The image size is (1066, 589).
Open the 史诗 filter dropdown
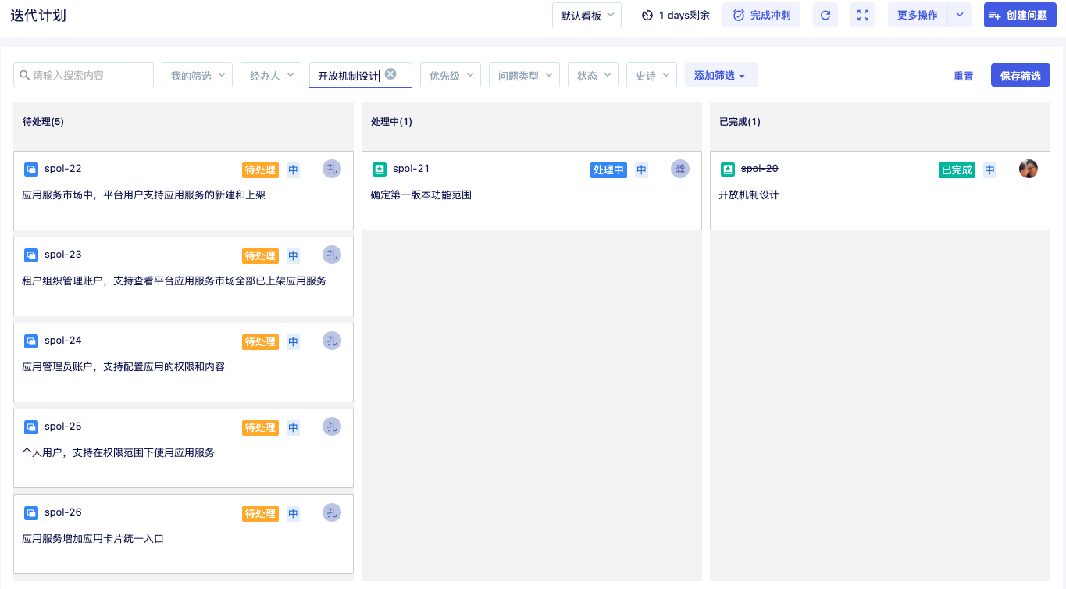click(651, 75)
